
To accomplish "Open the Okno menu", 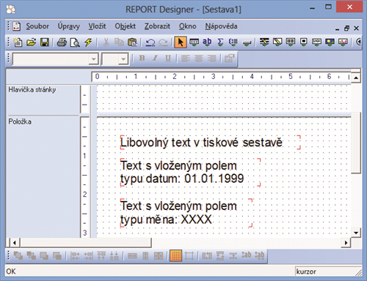I will coord(188,26).
